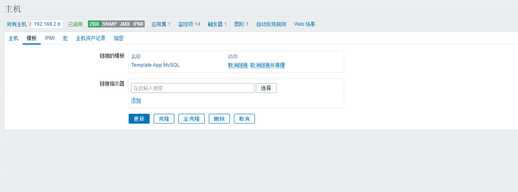Open the 主机资产记录 tab
Image resolution: width=518 pixels, height=192 pixels.
pyautogui.click(x=90, y=38)
